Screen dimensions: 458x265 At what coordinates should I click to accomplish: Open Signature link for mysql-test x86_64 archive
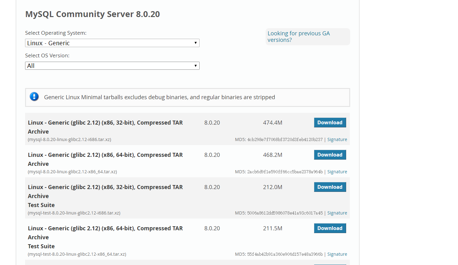click(x=337, y=254)
